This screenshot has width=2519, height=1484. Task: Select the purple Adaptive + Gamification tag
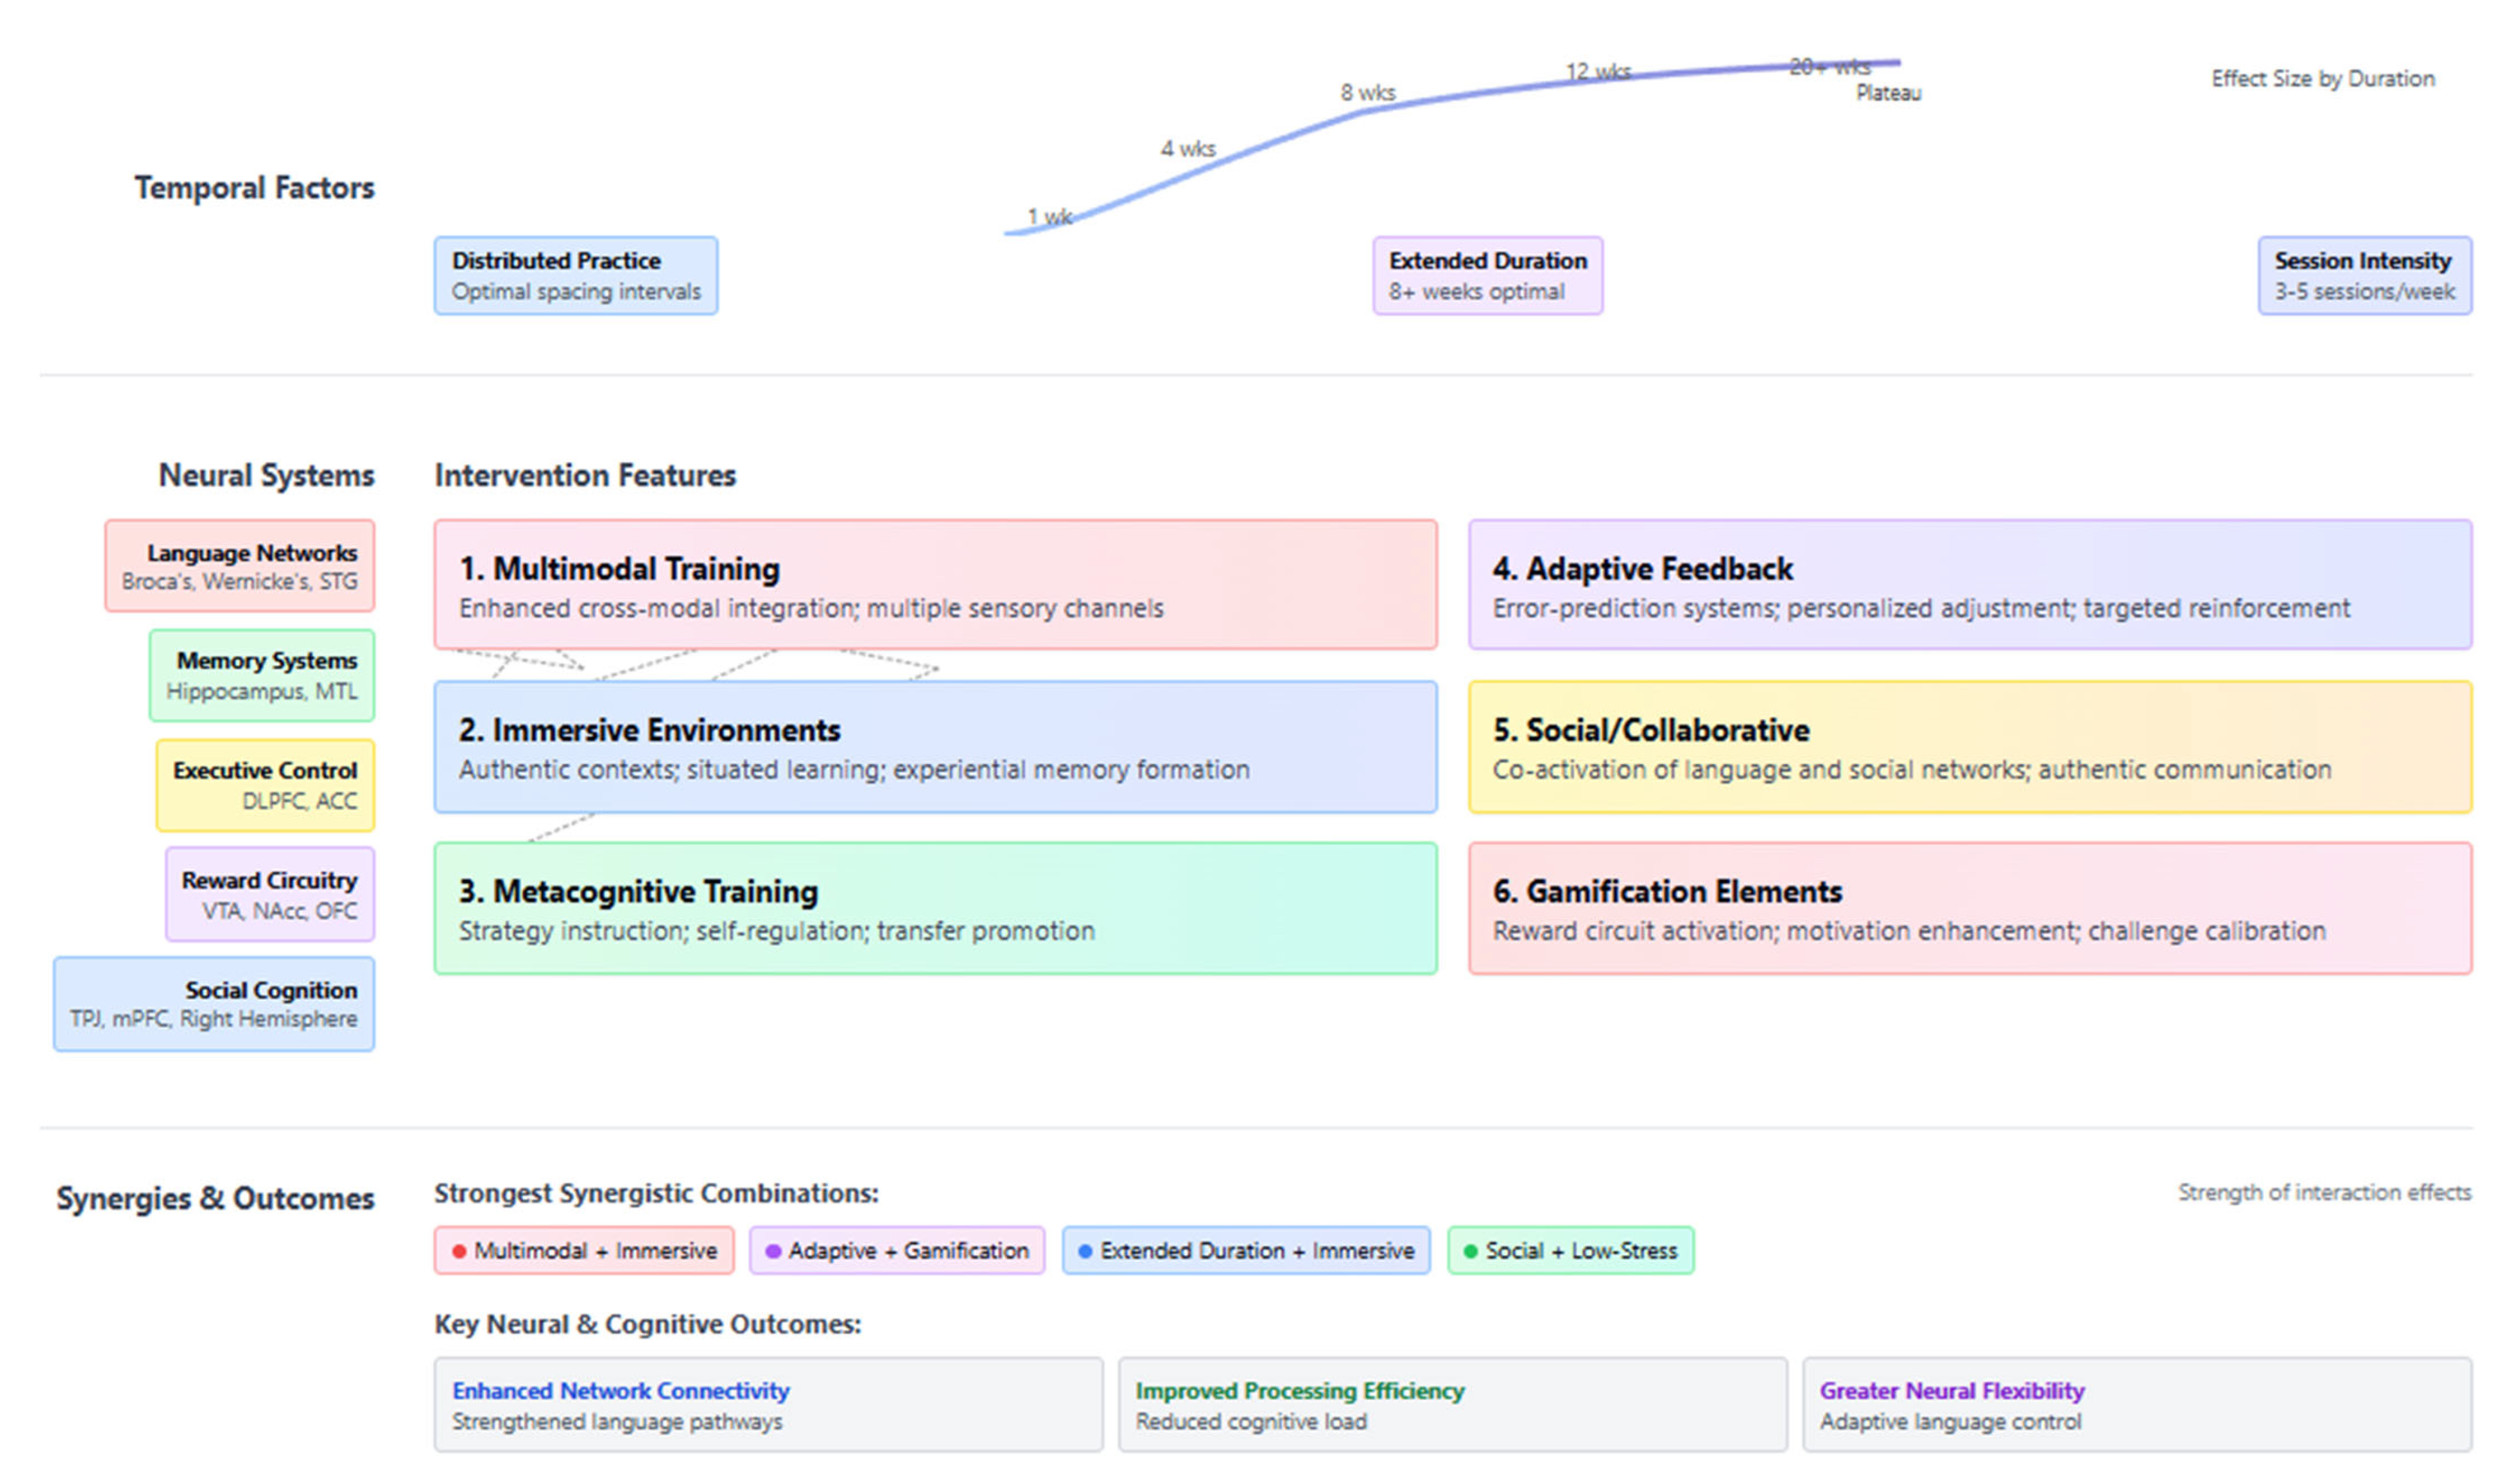tap(897, 1250)
